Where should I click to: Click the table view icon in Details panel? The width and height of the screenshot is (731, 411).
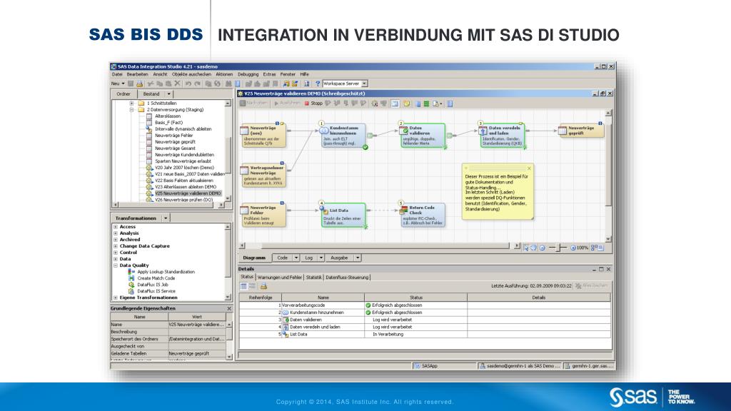(243, 286)
